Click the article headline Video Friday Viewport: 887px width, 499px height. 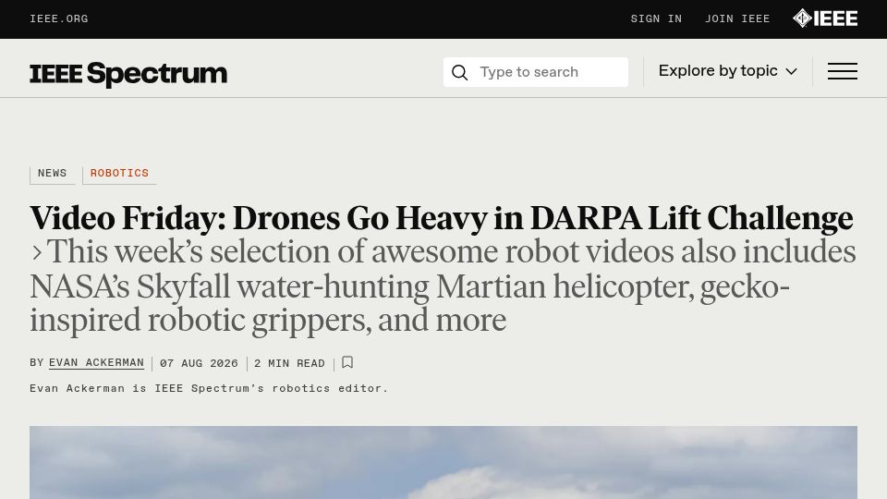click(x=442, y=218)
